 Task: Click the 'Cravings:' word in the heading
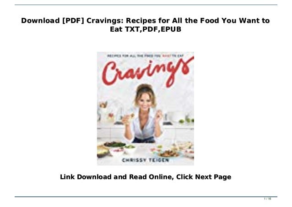coord(105,21)
